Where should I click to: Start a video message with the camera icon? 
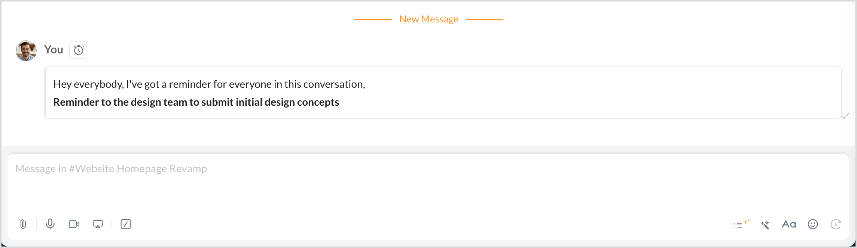(x=74, y=224)
